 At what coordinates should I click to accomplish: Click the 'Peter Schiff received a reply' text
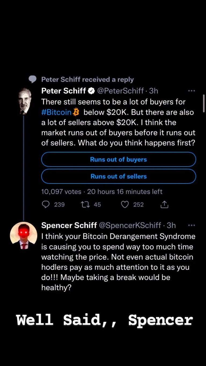point(87,79)
